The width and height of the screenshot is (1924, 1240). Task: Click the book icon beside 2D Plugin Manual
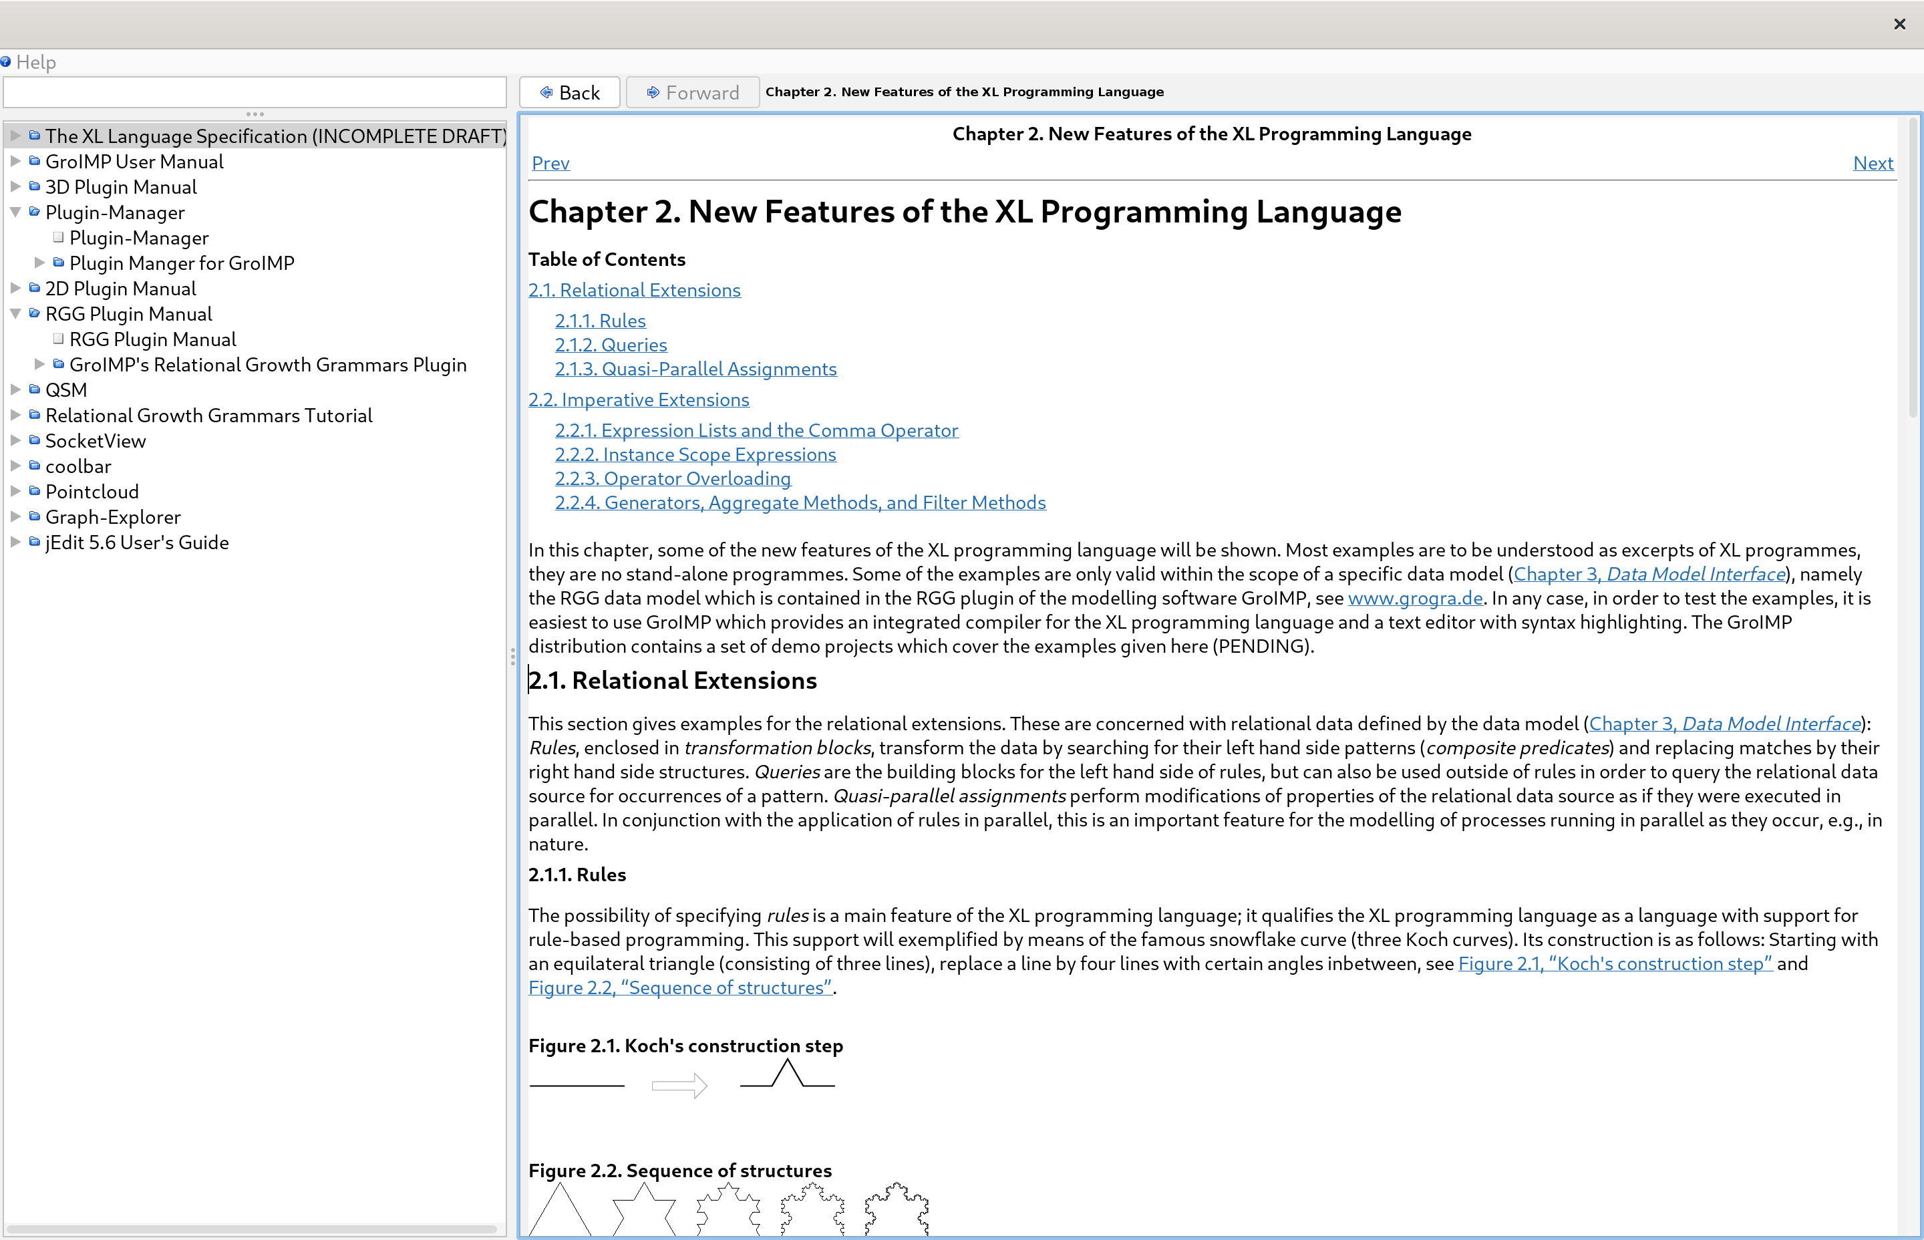[34, 288]
